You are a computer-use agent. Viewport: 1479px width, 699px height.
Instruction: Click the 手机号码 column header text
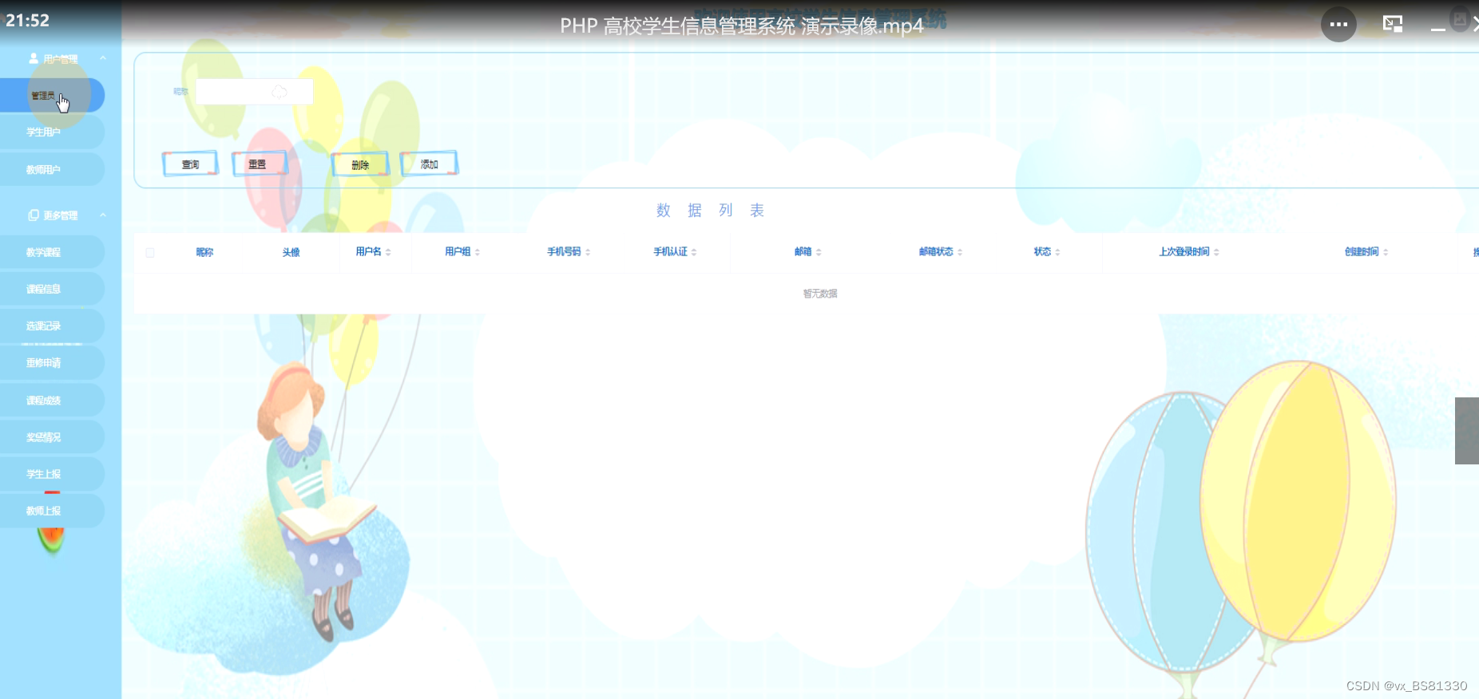[x=564, y=252]
